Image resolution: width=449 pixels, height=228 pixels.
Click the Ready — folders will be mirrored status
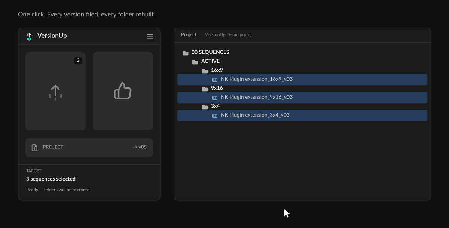tap(58, 190)
